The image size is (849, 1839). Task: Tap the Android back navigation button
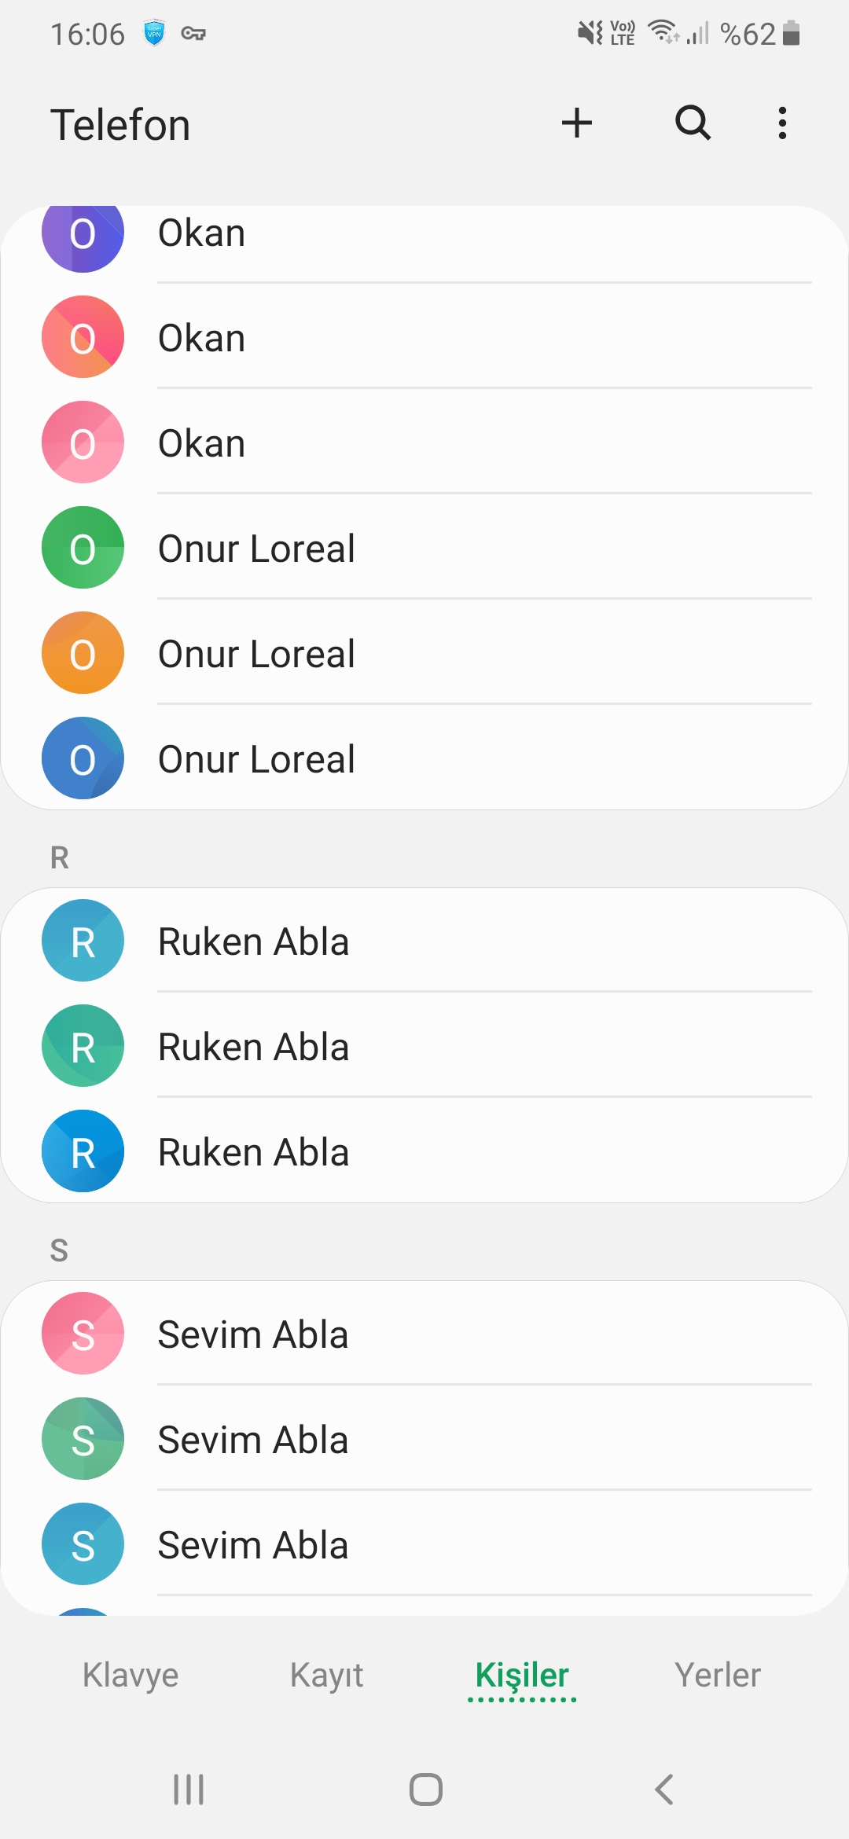(x=664, y=1789)
